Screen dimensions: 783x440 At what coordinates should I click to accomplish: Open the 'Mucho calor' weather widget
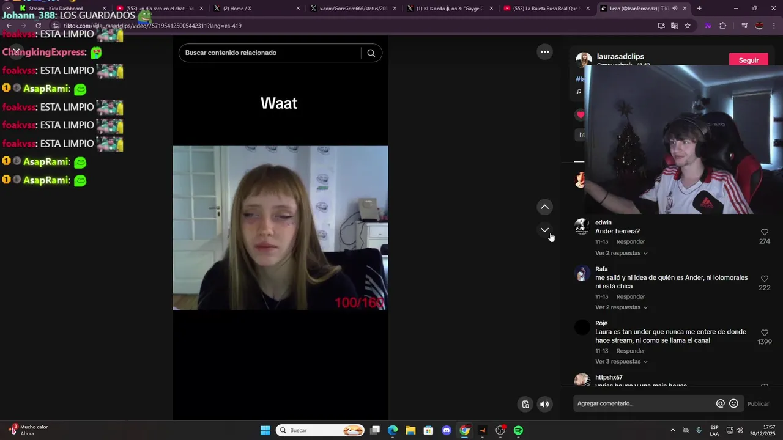28,430
